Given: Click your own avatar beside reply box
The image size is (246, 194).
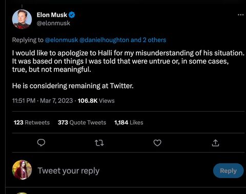Looking at the screenshot, I should coord(22,169).
